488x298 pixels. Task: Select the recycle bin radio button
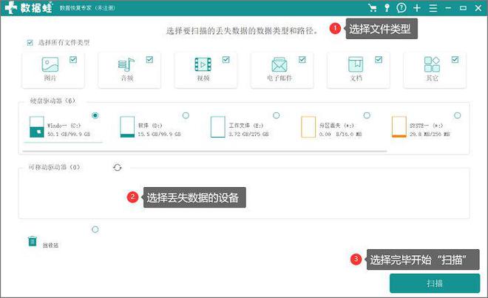click(x=95, y=230)
